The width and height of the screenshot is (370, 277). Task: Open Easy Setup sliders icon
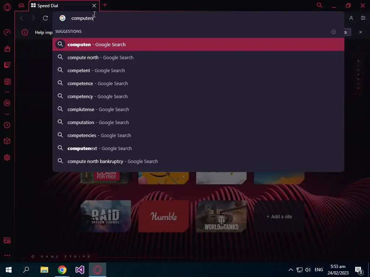363,18
